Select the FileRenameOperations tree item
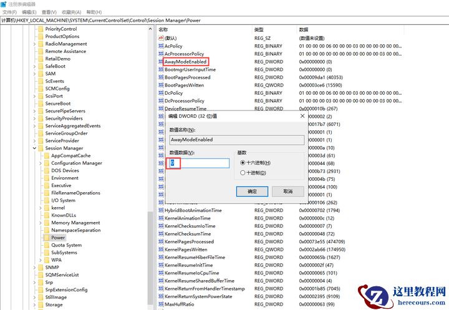Screen dimensions: 449x310 [x=75, y=193]
